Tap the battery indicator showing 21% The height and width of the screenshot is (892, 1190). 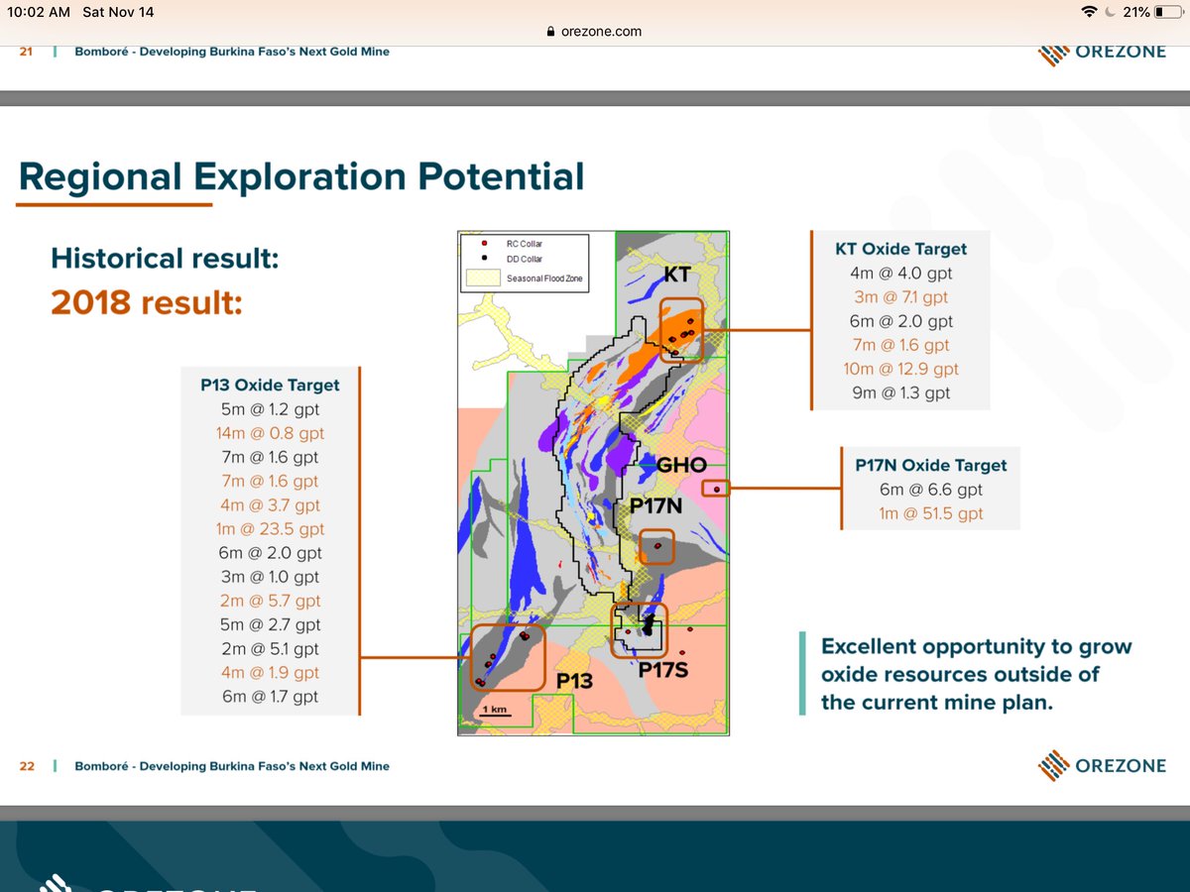[1148, 13]
